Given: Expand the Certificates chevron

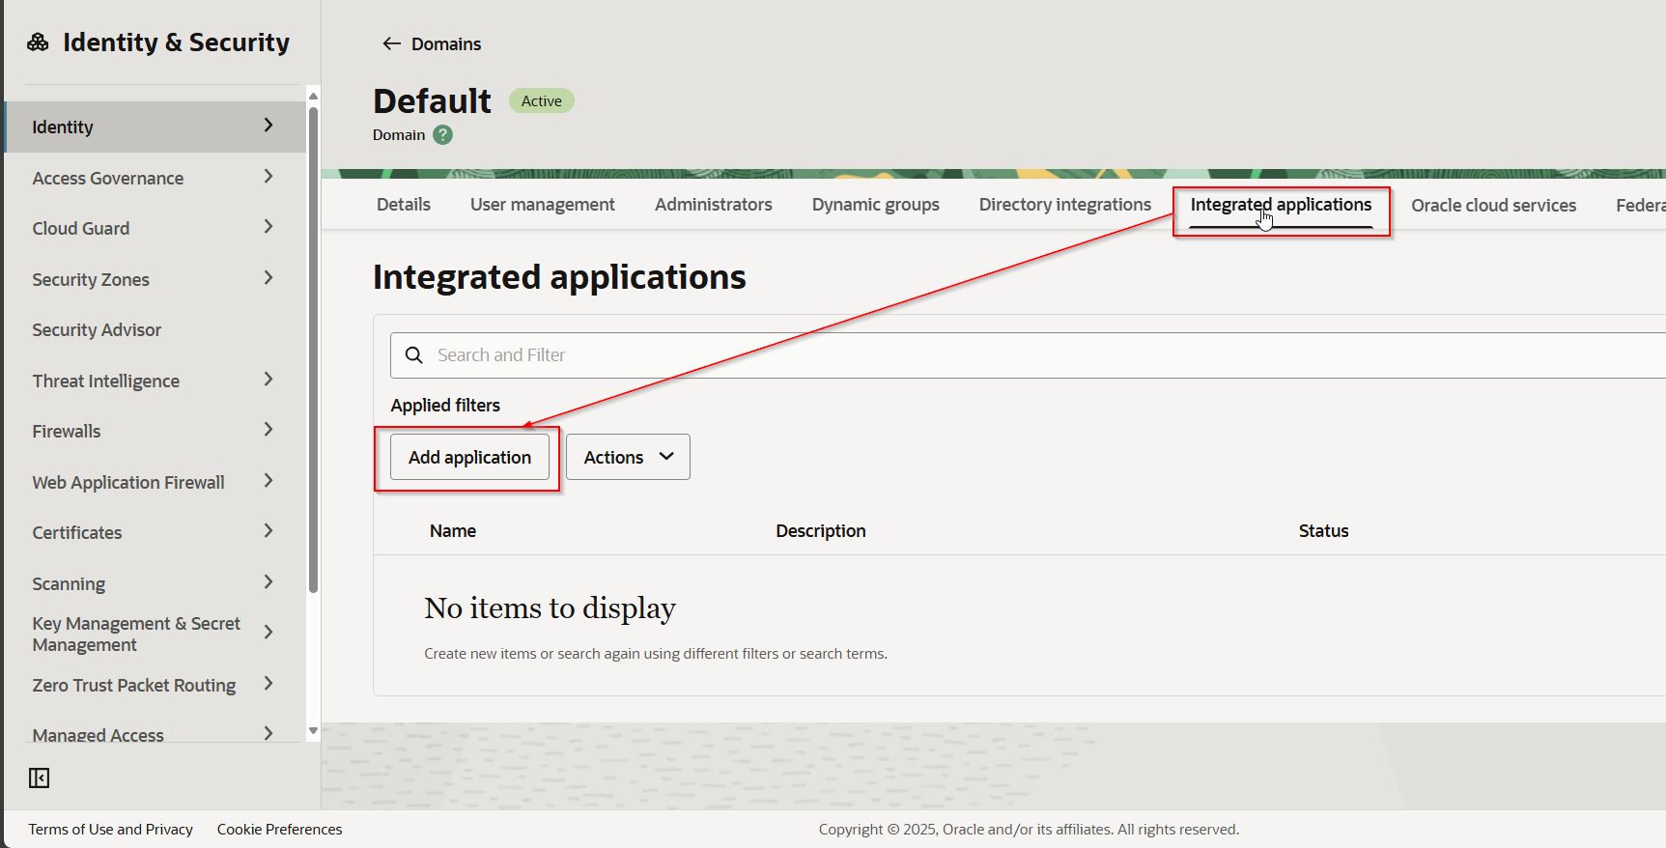Looking at the screenshot, I should click(x=268, y=531).
